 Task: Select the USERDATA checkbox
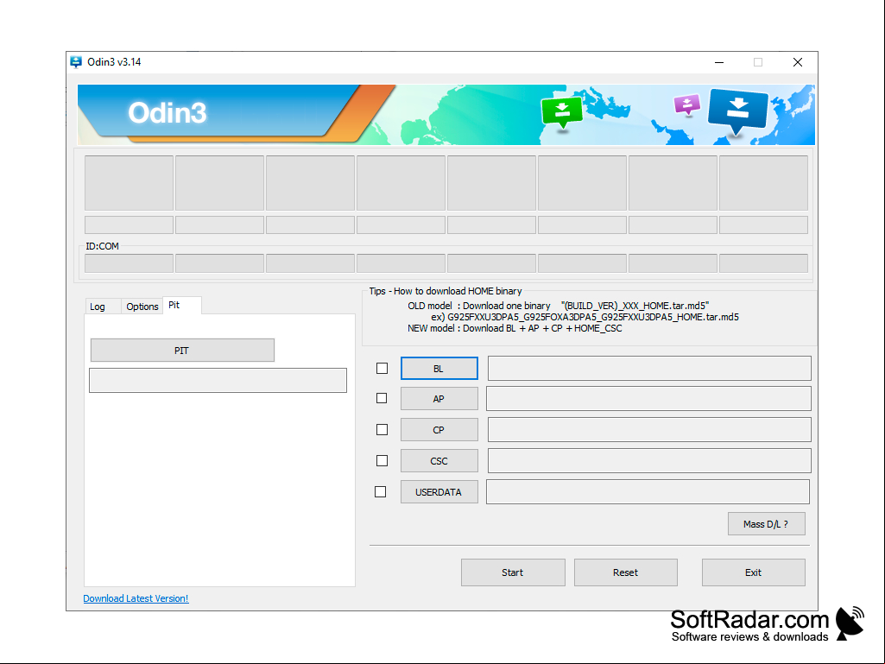click(381, 492)
